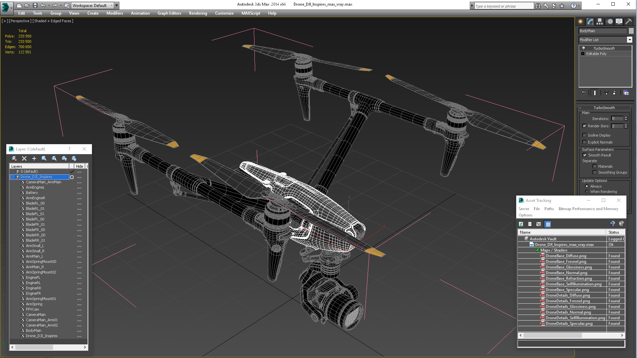
Task: Click Hide/Unhide All Layers icon in Layer dialog
Action: pyautogui.click(x=64, y=158)
